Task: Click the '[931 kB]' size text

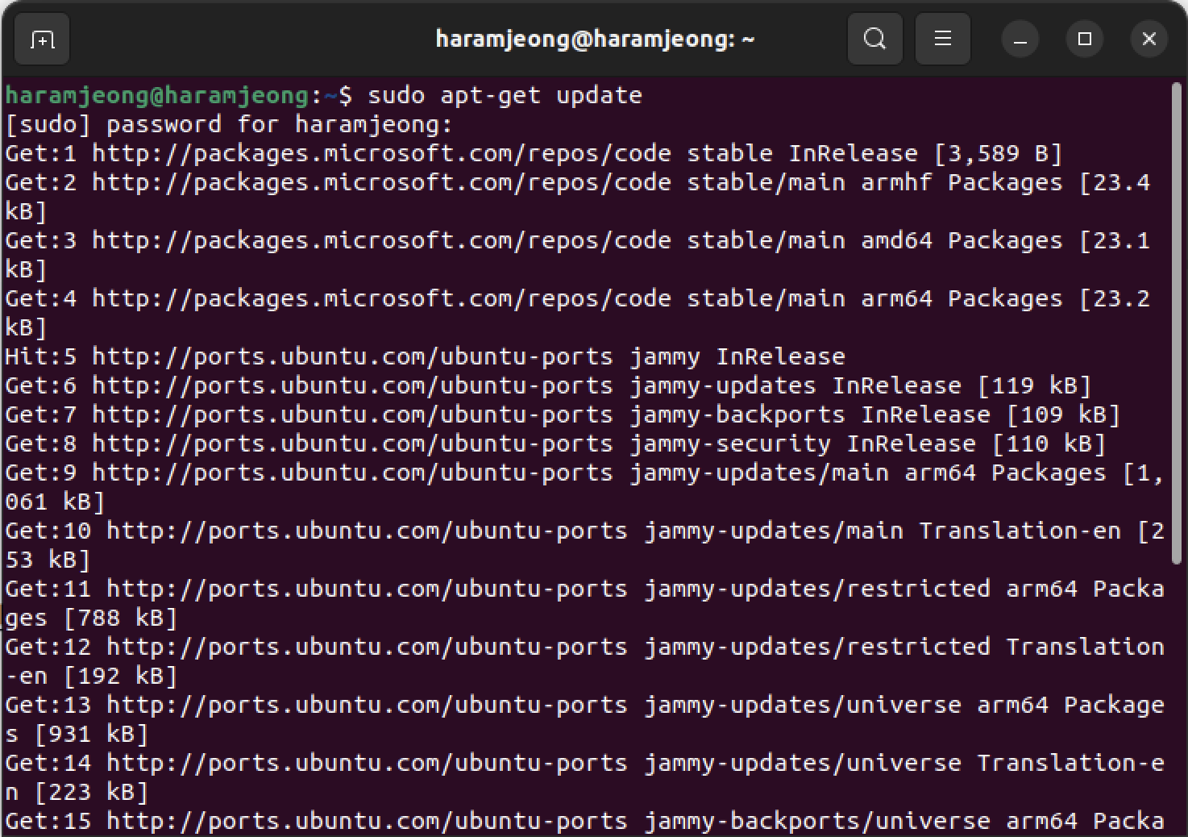Action: (x=91, y=734)
